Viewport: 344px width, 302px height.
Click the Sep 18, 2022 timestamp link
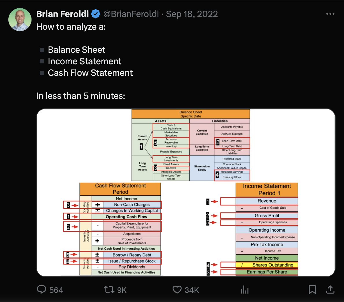[192, 14]
